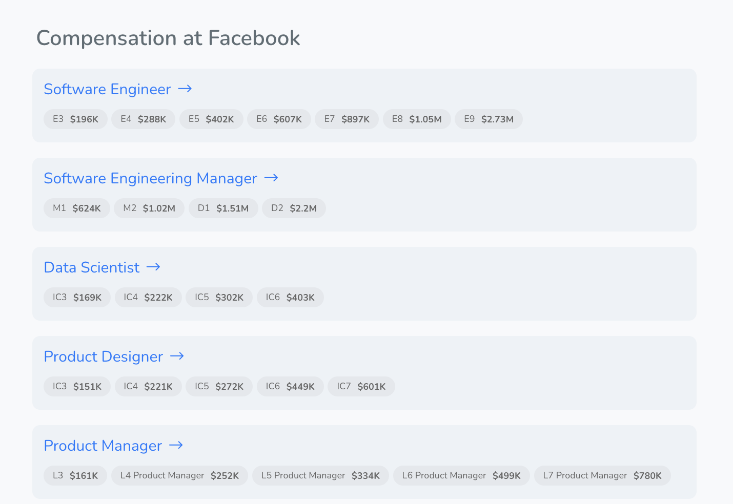
Task: Click the L7 Product Manager $780K chip
Action: 602,475
